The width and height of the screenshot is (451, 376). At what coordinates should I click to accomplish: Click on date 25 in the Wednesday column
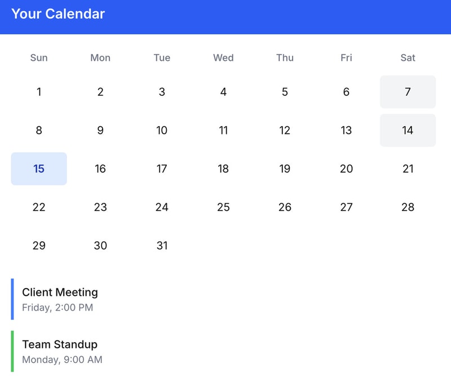[x=223, y=207]
